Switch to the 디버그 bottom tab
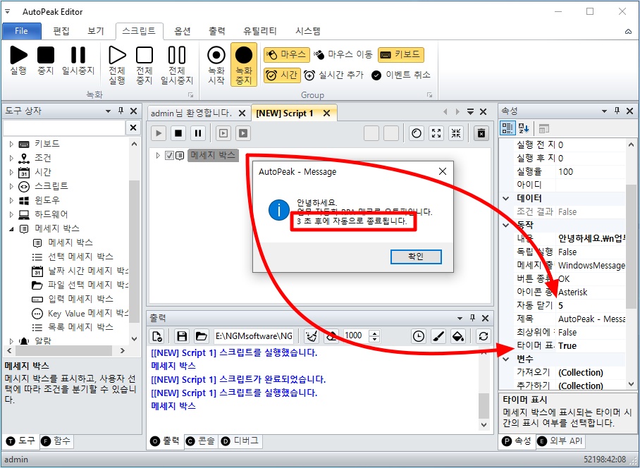This screenshot has width=640, height=468. 240,441
